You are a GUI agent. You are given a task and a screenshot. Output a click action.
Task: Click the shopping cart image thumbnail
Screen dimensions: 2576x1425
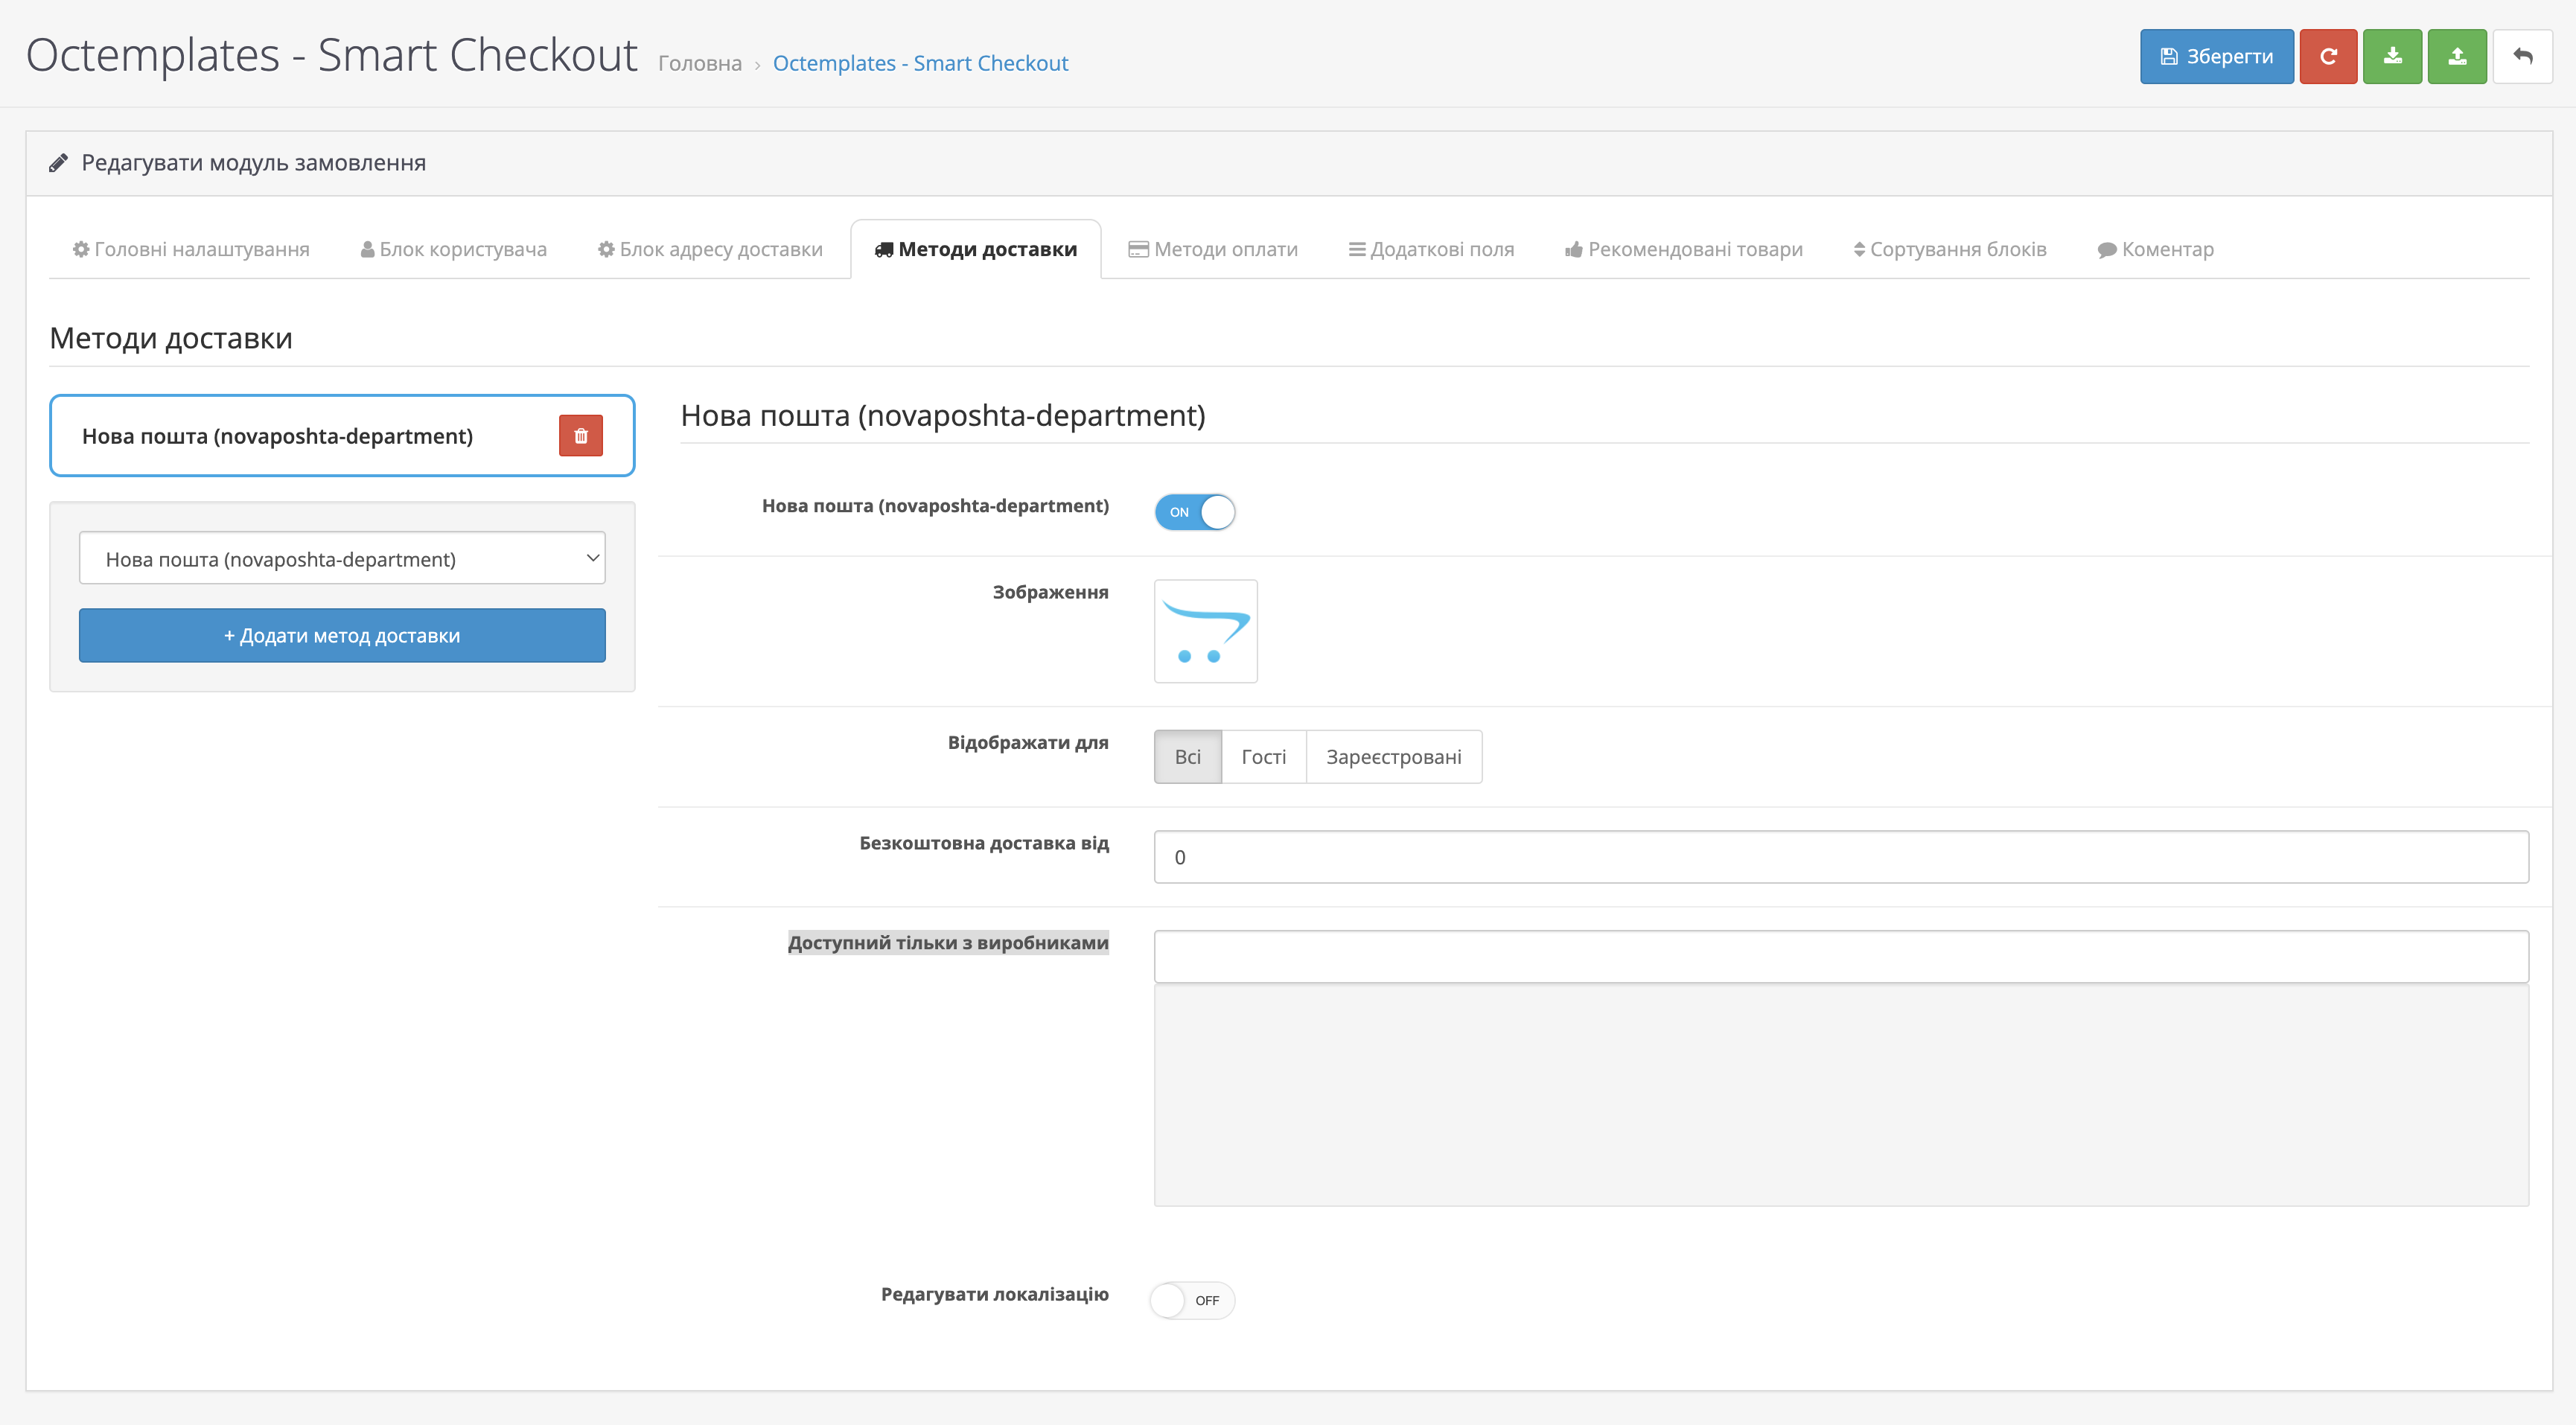1205,631
